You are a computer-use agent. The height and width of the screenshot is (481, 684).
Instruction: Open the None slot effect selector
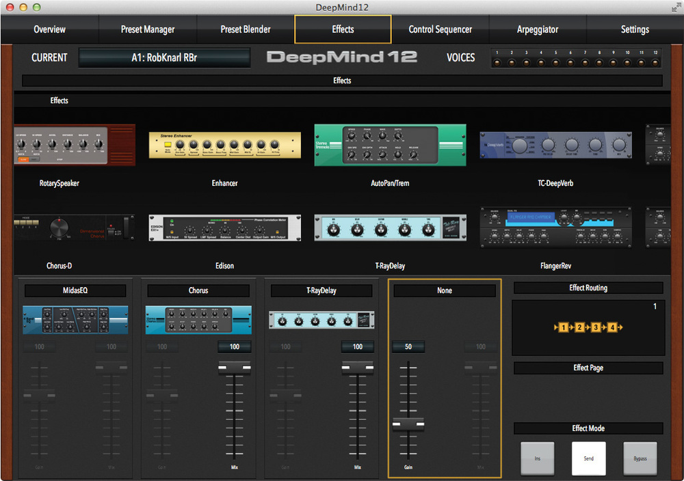445,290
